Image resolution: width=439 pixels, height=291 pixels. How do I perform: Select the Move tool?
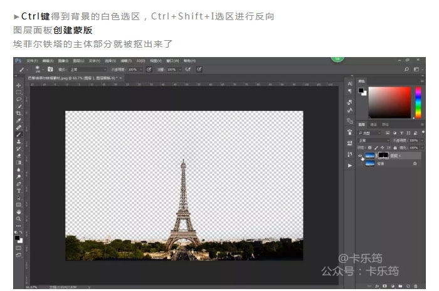tap(19, 85)
